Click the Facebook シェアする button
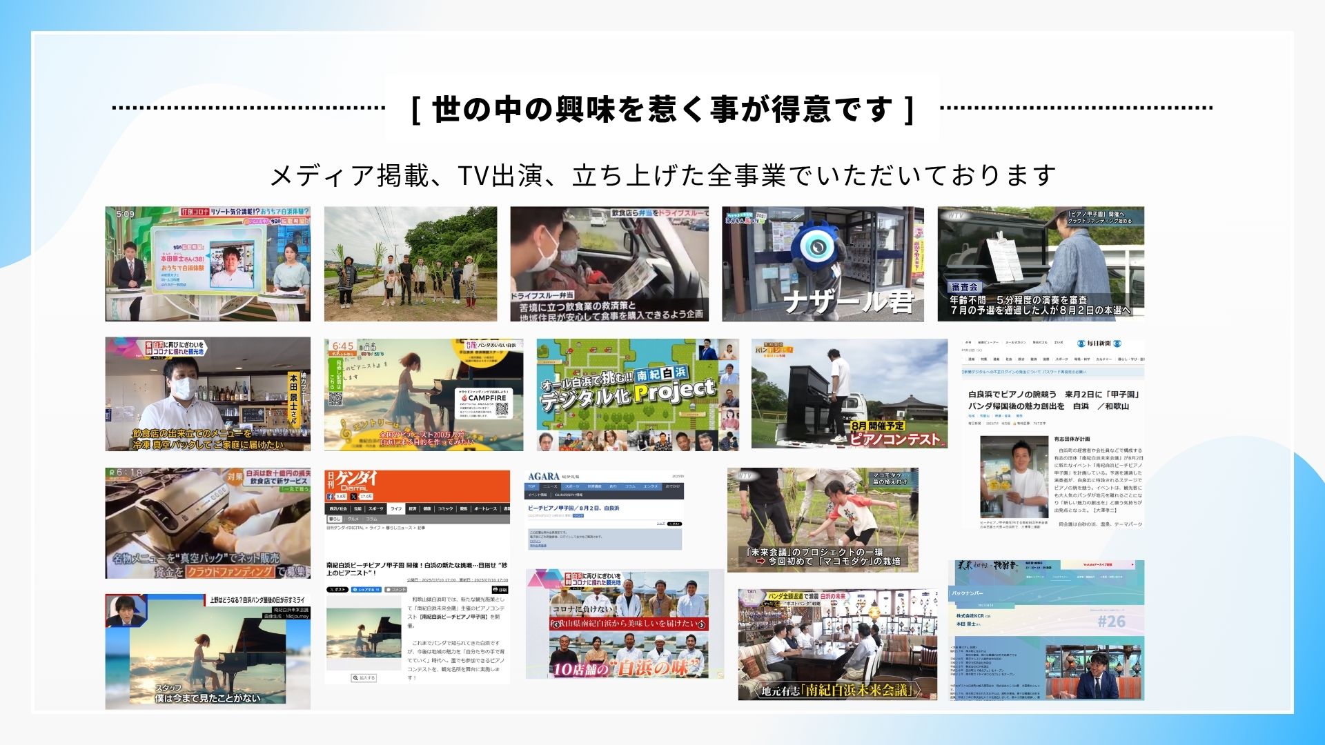The width and height of the screenshot is (1325, 745). (366, 590)
